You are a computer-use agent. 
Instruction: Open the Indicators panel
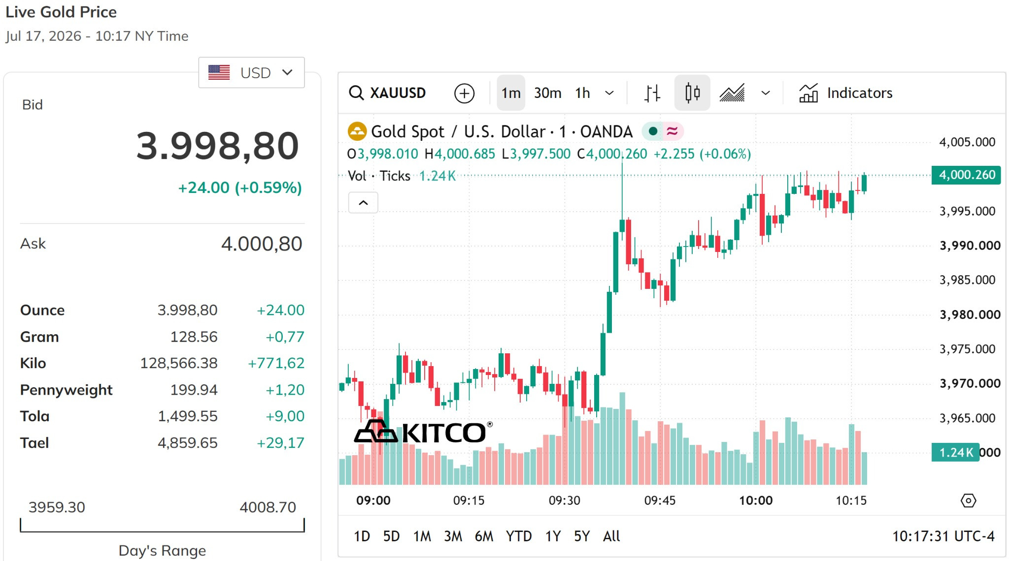845,93
